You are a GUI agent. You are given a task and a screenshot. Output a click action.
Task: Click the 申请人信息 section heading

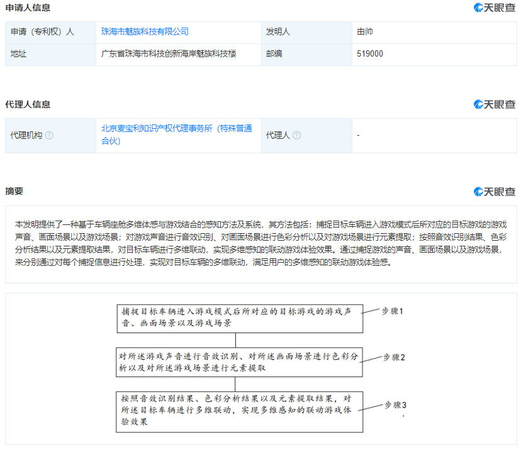(28, 8)
